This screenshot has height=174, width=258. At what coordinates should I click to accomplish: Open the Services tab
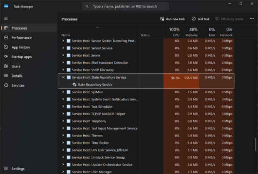29,85
